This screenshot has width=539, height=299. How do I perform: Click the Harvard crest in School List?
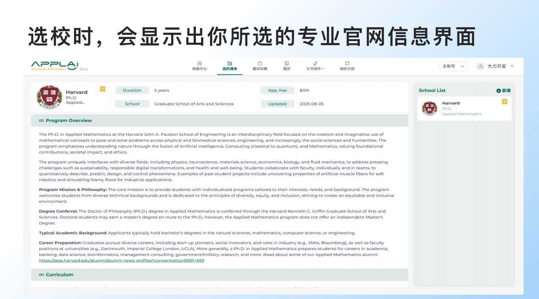[x=429, y=108]
